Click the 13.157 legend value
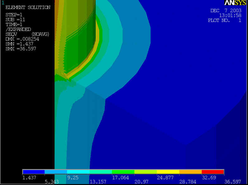Viewport: 248px width, 185px height. pos(98,182)
